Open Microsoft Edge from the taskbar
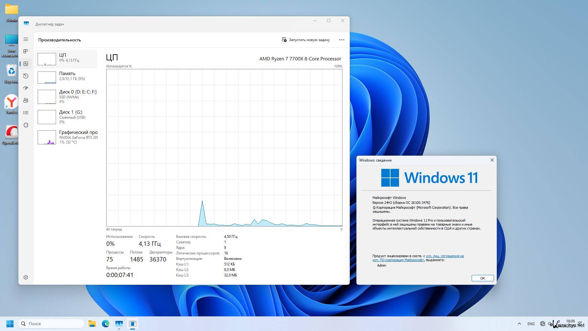This screenshot has height=331, width=588. tap(106, 324)
